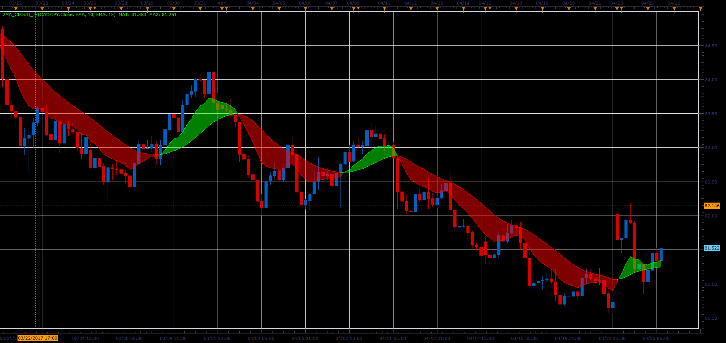Select the 04/19 21:00 time label

[x=568, y=338]
